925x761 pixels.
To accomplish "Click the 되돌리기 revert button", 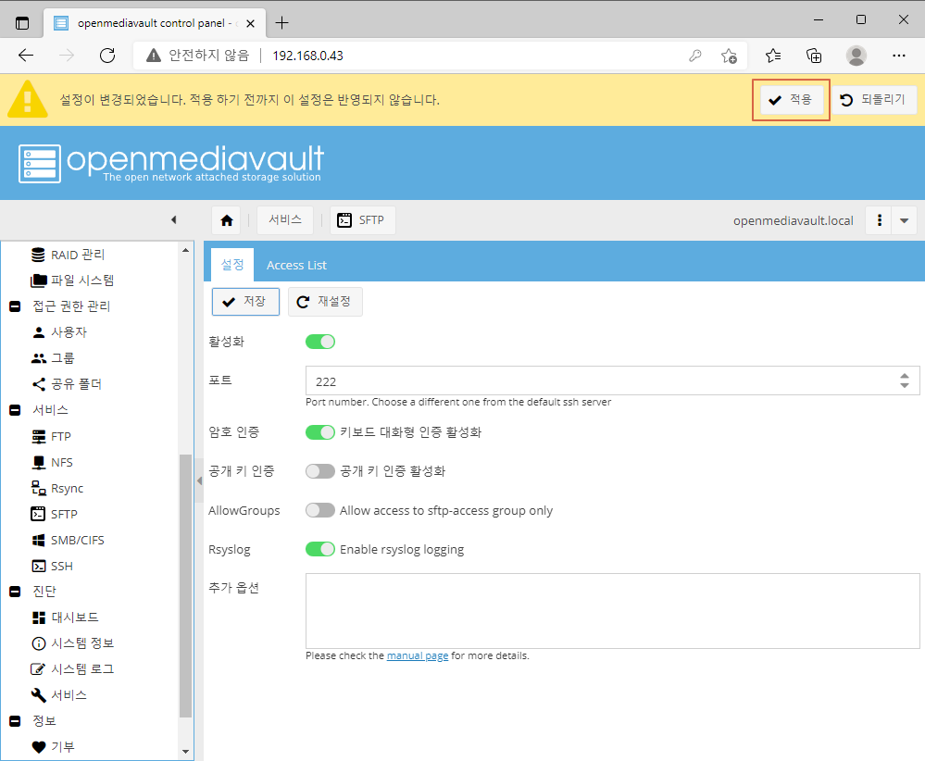I will [x=874, y=100].
